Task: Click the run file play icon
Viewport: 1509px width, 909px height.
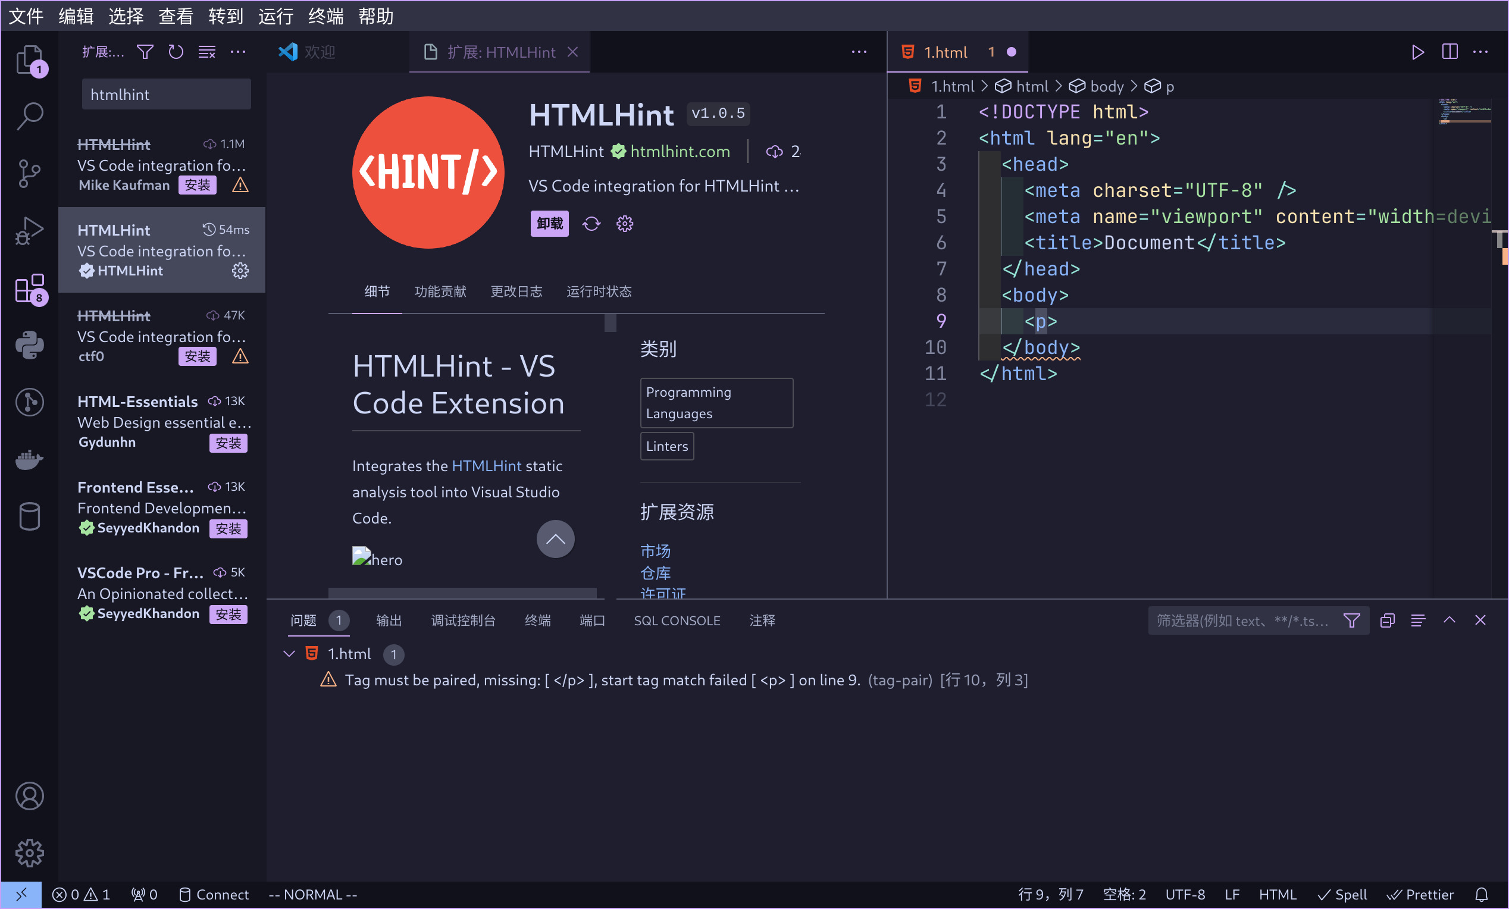Action: 1417,52
